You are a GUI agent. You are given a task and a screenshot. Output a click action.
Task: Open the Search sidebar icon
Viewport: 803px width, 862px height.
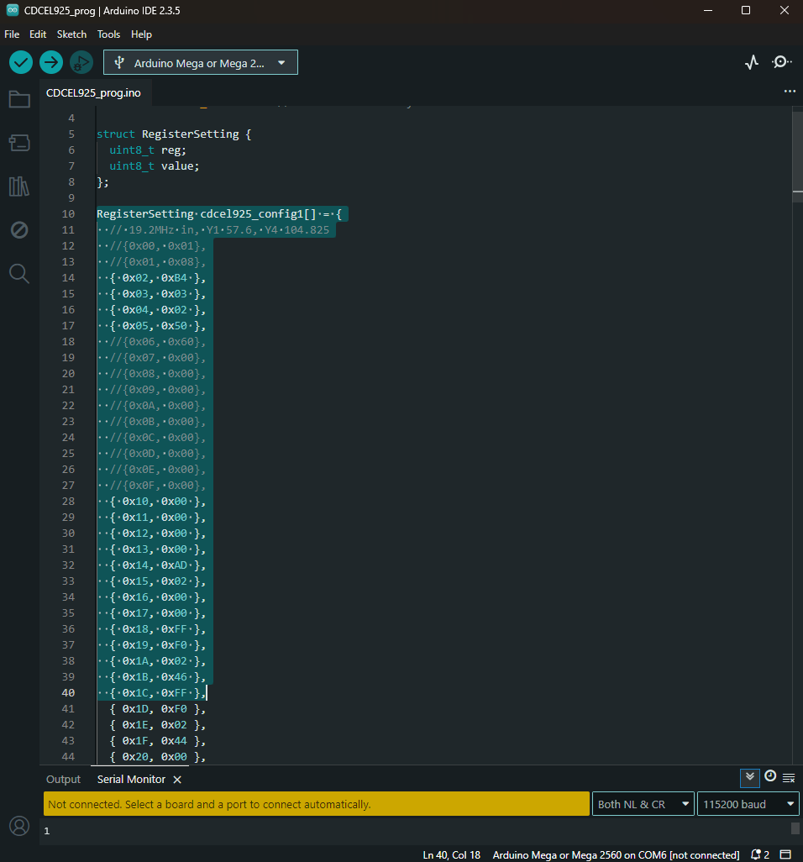[19, 273]
